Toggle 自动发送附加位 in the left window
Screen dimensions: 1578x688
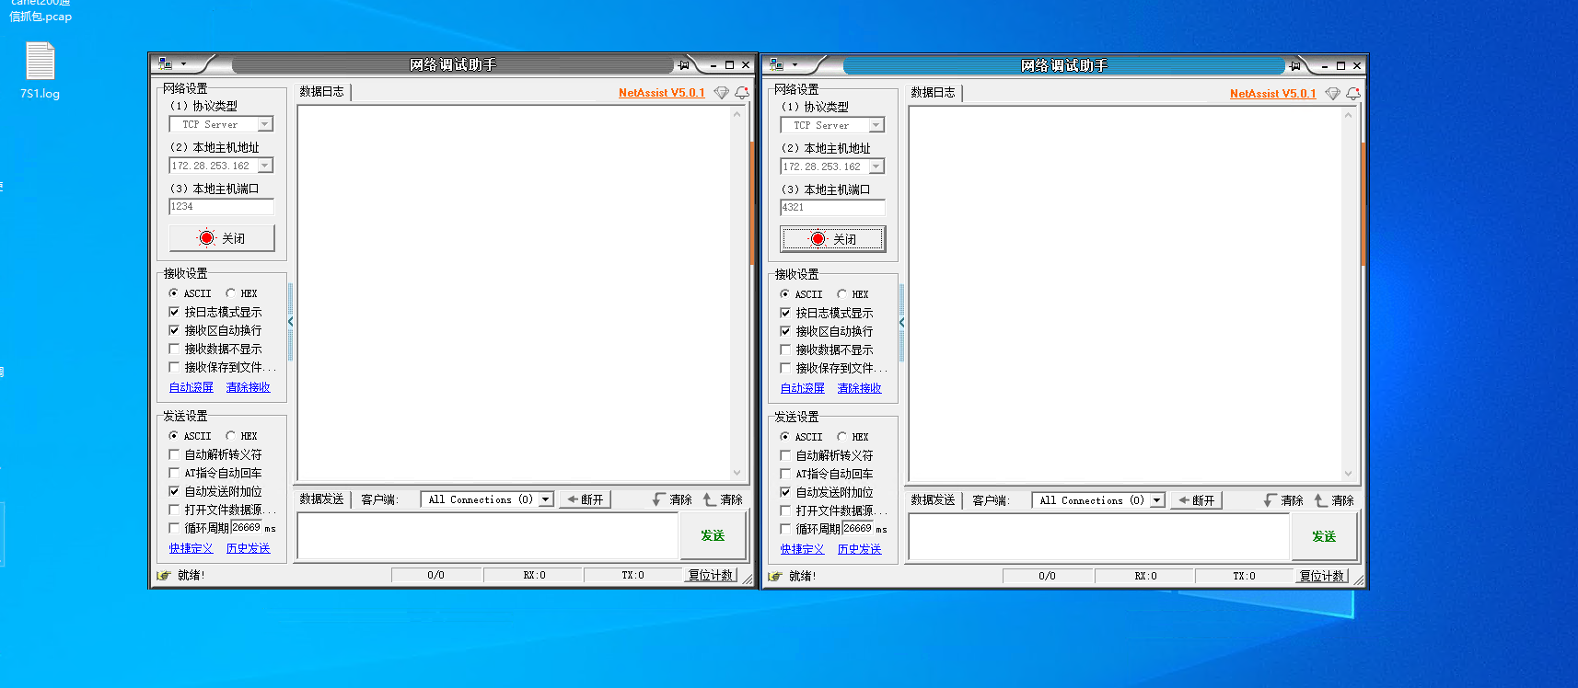pos(174,491)
